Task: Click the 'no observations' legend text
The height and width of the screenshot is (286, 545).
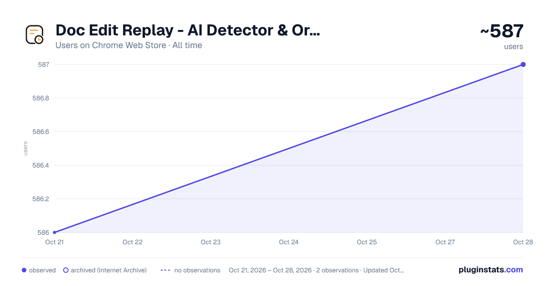Action: [x=197, y=270]
